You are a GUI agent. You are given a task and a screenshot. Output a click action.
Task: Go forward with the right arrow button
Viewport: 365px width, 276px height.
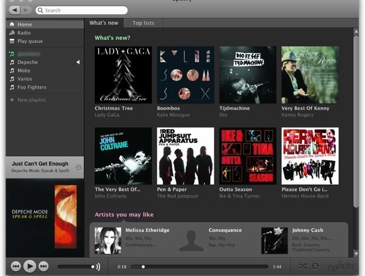tap(26, 10)
